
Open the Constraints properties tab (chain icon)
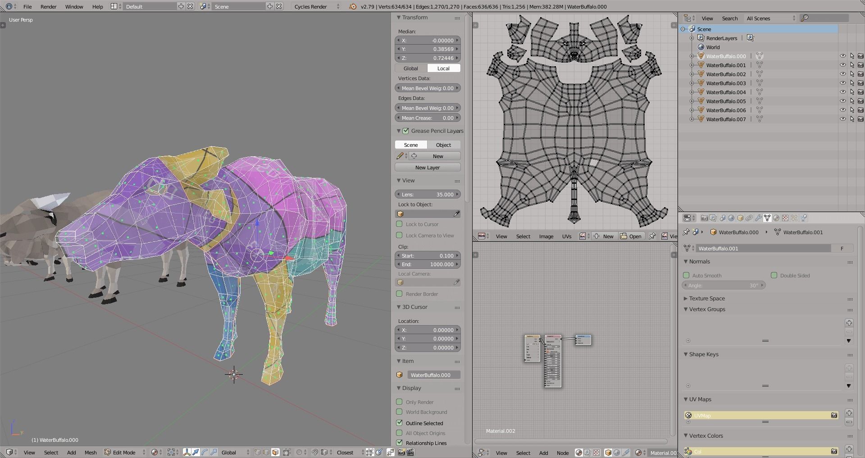point(749,218)
